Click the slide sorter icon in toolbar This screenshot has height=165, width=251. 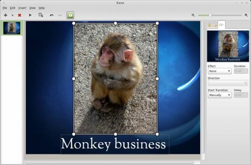(41, 15)
